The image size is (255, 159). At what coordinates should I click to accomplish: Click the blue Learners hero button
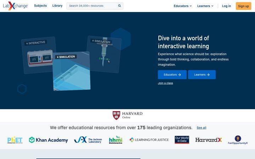202,75
